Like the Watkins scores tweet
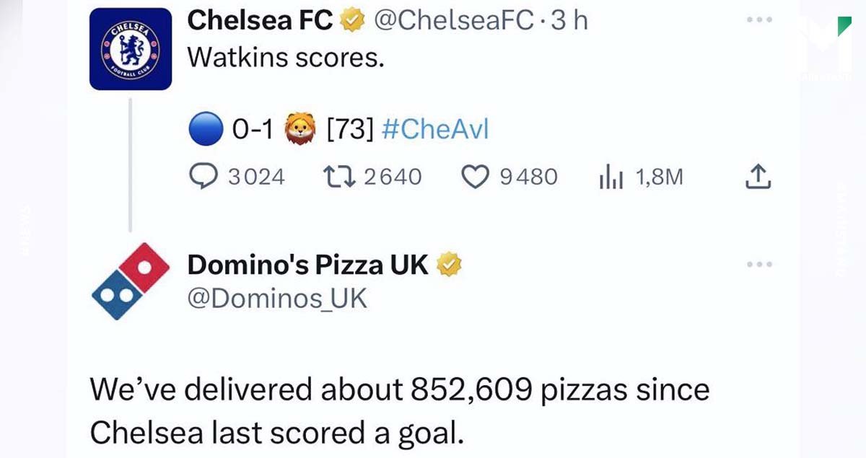This screenshot has height=458, width=866. (x=475, y=177)
